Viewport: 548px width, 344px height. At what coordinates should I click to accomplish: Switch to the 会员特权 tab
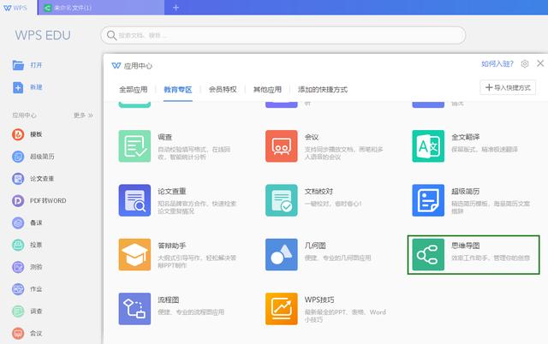coord(223,90)
